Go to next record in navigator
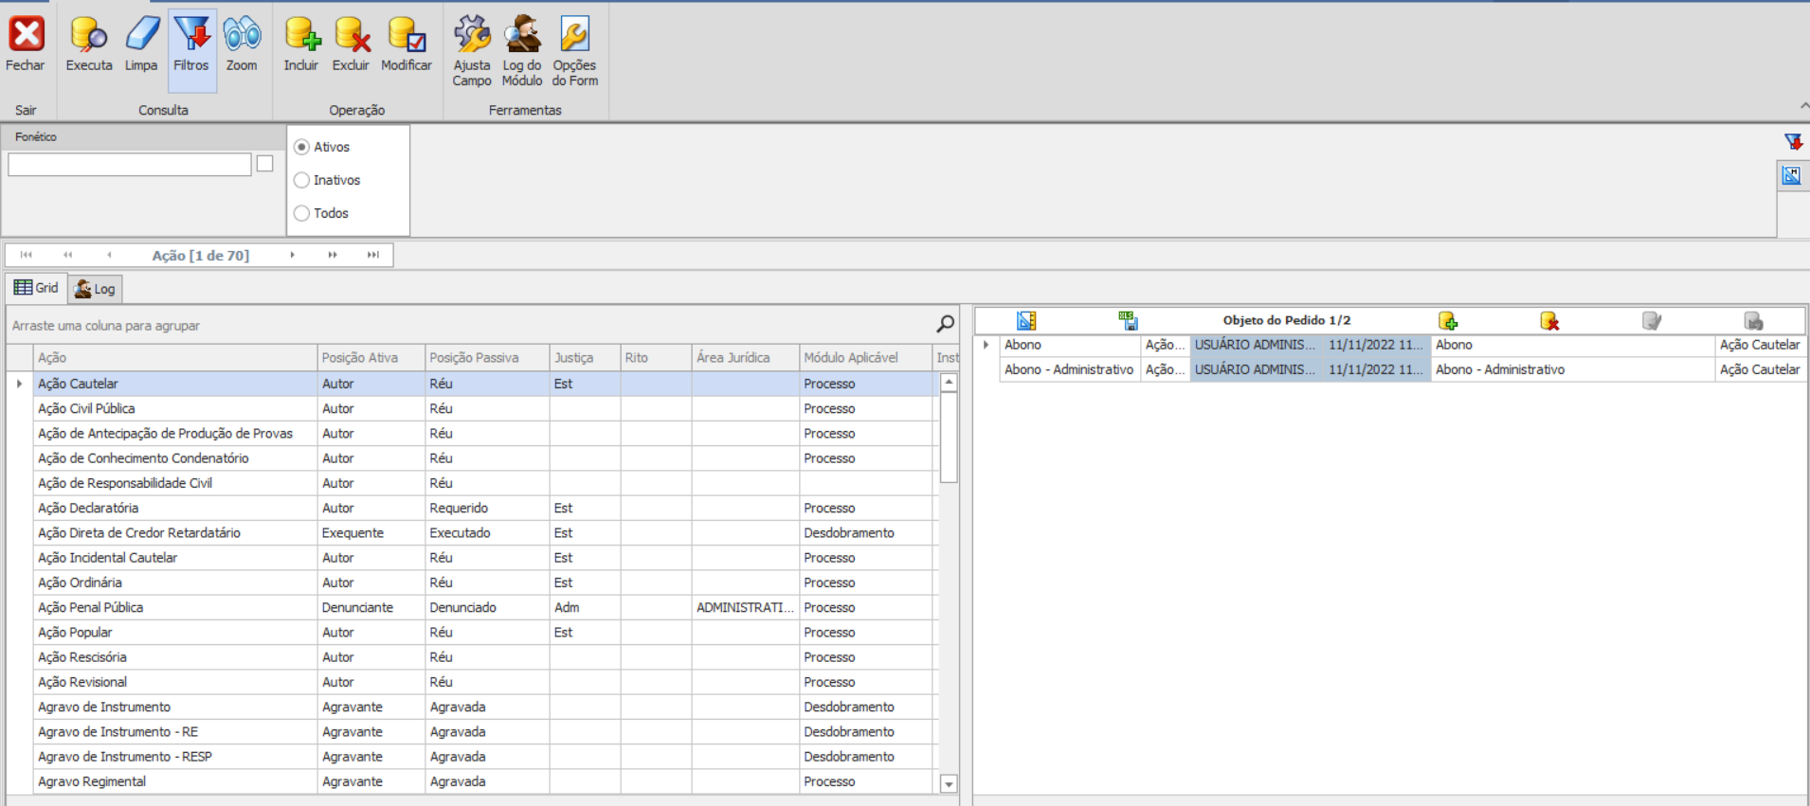This screenshot has width=1810, height=806. click(x=292, y=255)
